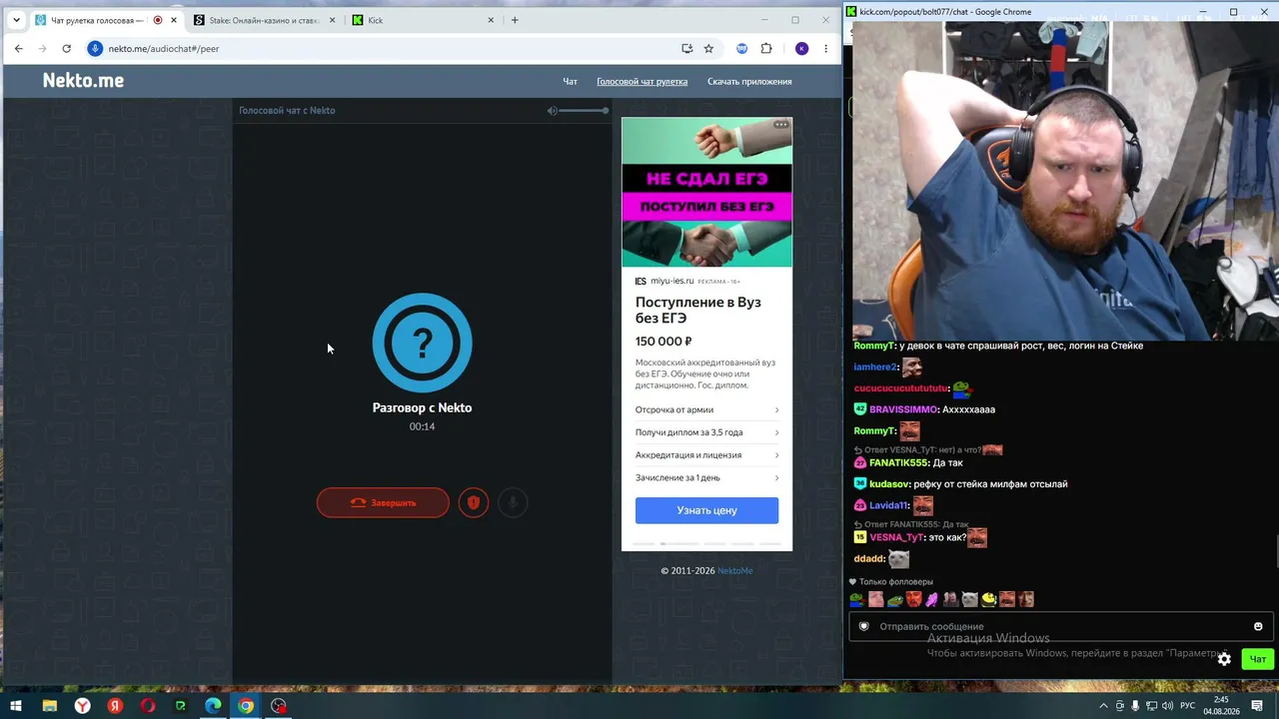1279x719 pixels.
Task: Click the yellow emote in follower emote row
Action: coord(988,599)
